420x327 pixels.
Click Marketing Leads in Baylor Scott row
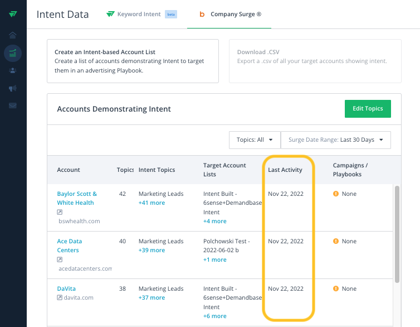161,194
